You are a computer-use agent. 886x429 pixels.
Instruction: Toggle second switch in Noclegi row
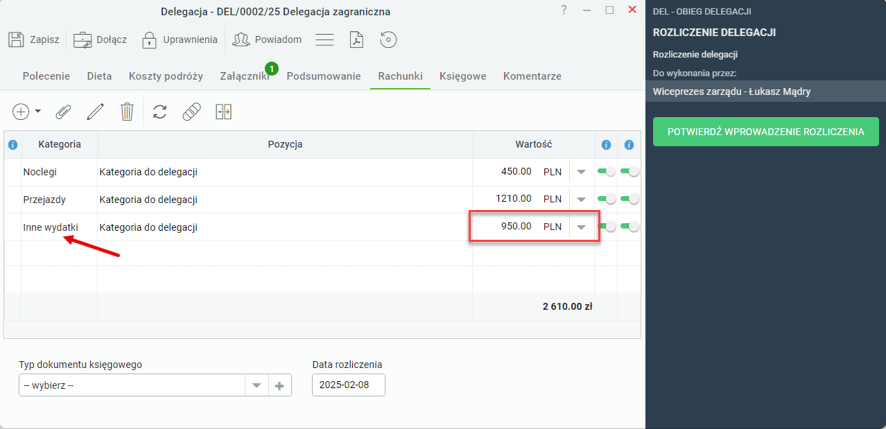click(x=629, y=172)
